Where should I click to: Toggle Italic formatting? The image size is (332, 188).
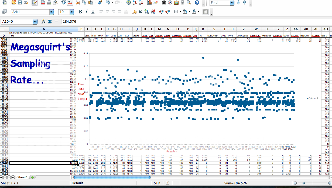pos(87,12)
